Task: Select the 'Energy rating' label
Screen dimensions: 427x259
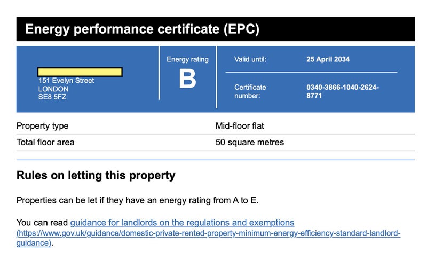Action: point(187,59)
